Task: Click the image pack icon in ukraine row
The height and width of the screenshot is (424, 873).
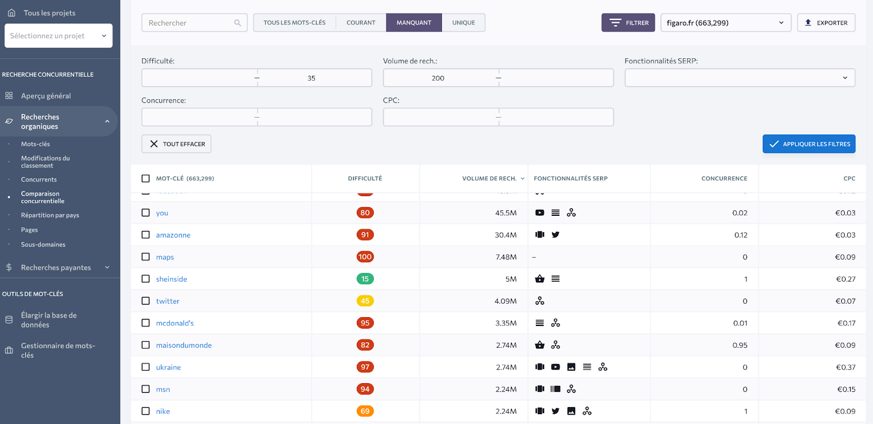Action: [571, 367]
